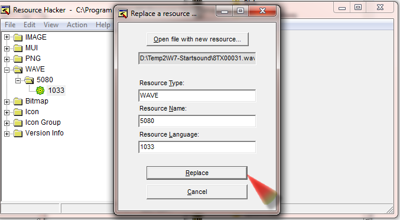Expand the MUI tree node

pos(6,48)
